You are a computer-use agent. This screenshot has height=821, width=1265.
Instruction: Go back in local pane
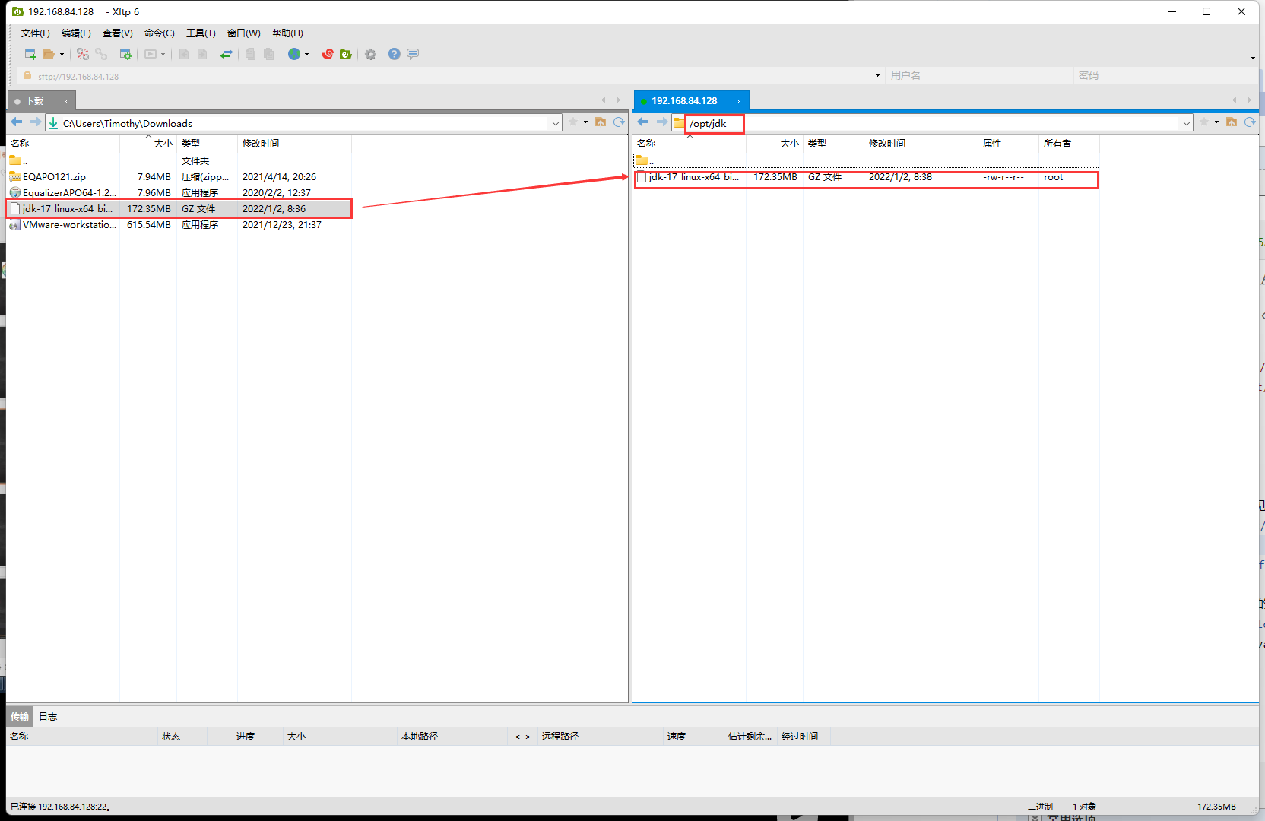tap(17, 122)
